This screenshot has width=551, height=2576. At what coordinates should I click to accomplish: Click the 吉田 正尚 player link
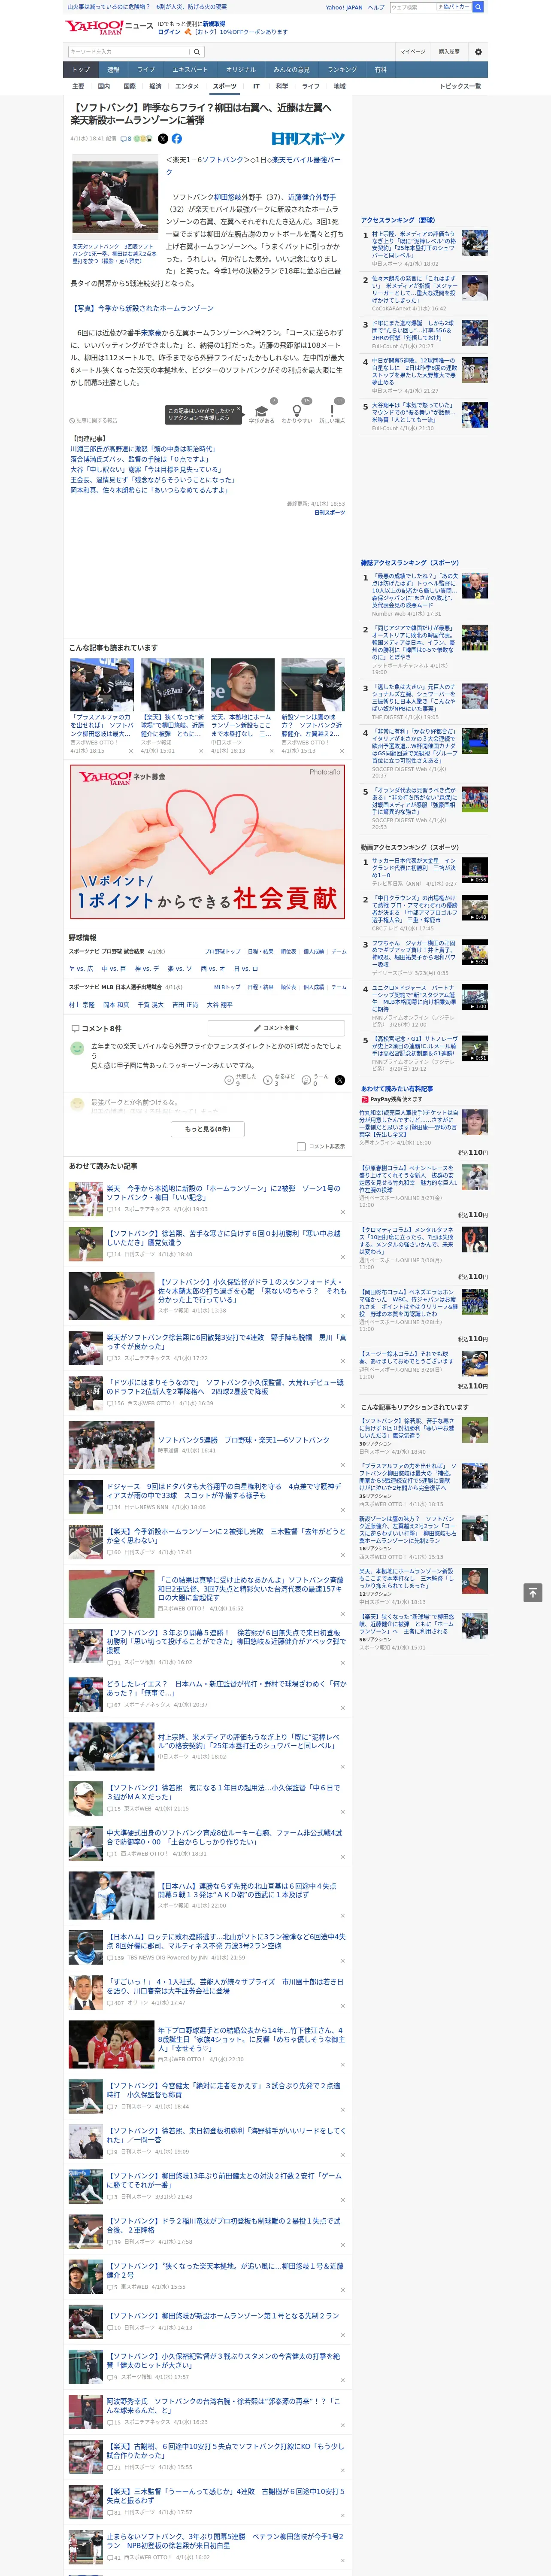pyautogui.click(x=185, y=1005)
